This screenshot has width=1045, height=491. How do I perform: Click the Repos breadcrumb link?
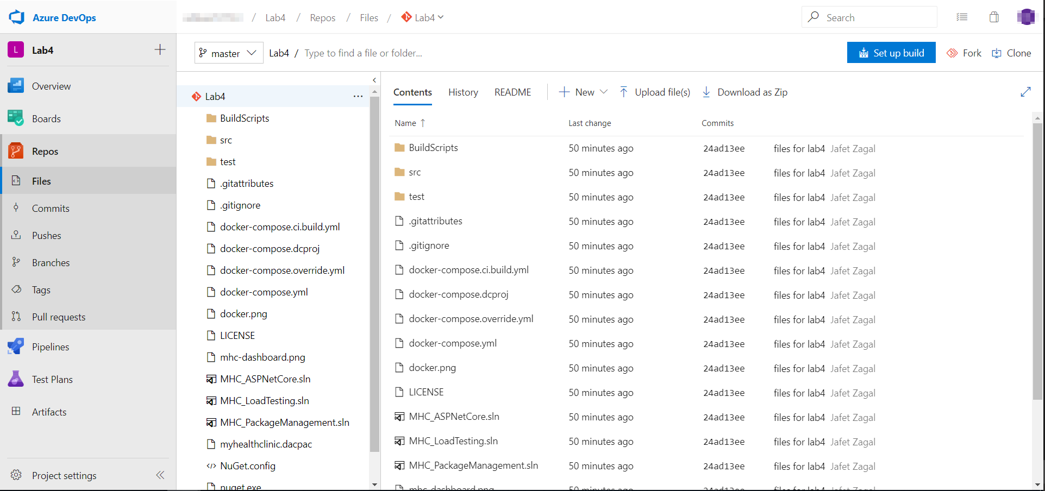pyautogui.click(x=322, y=17)
